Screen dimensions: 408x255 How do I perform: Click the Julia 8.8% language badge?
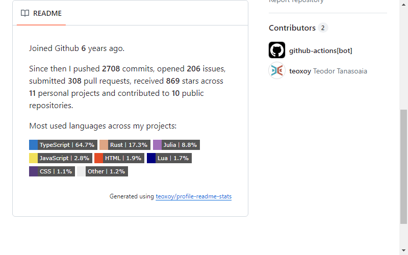(x=176, y=145)
